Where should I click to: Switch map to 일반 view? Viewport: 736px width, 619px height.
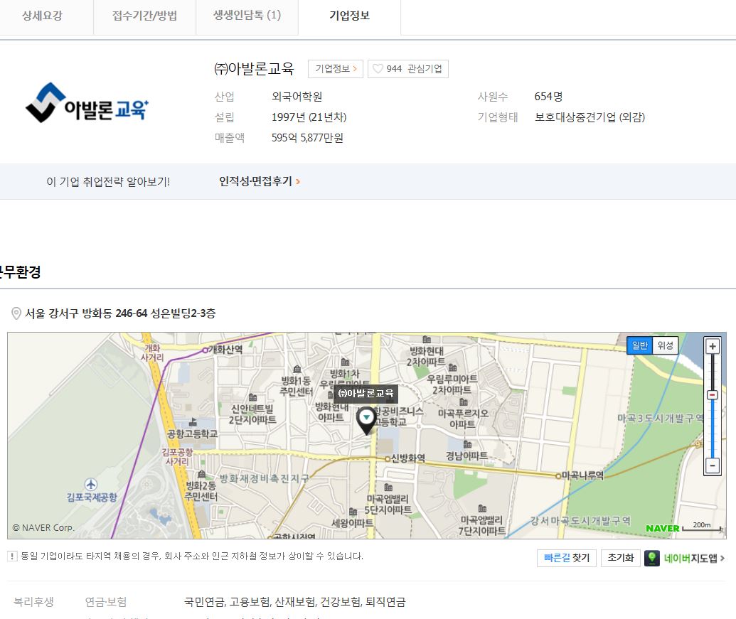click(x=640, y=345)
